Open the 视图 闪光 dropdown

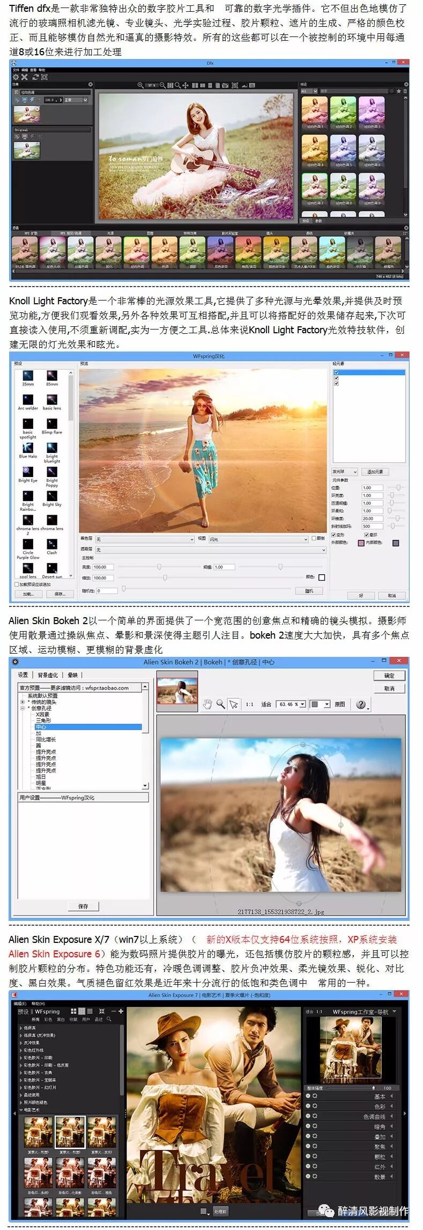(x=258, y=539)
